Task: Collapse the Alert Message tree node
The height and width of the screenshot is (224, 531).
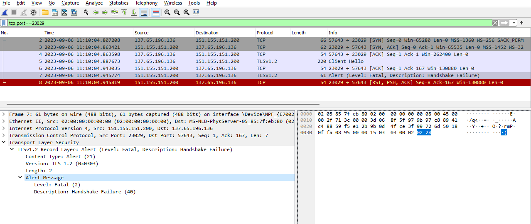Action: pyautogui.click(x=20, y=178)
